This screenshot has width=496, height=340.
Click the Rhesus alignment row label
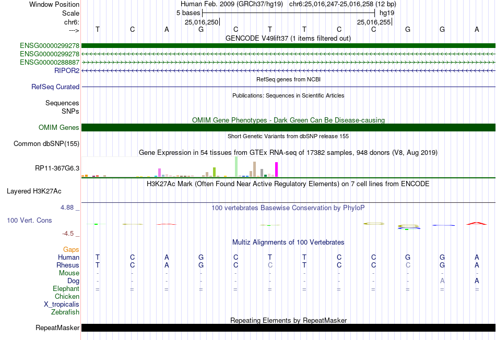coord(68,265)
